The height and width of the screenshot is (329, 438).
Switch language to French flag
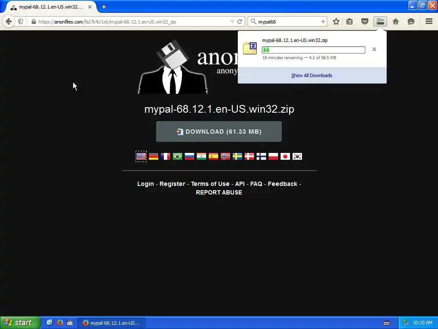166,156
